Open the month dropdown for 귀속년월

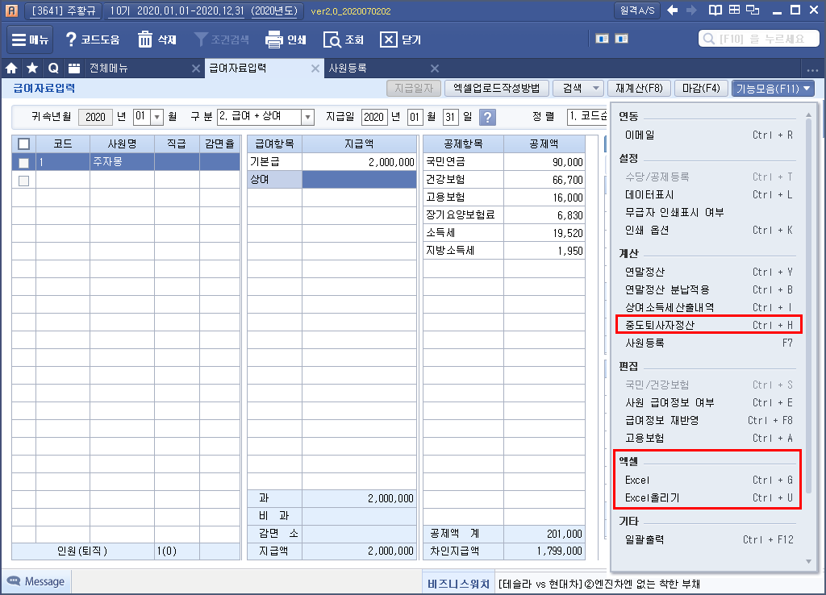coord(157,117)
